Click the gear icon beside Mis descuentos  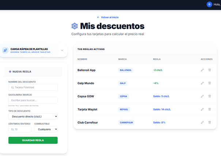(x=75, y=26)
